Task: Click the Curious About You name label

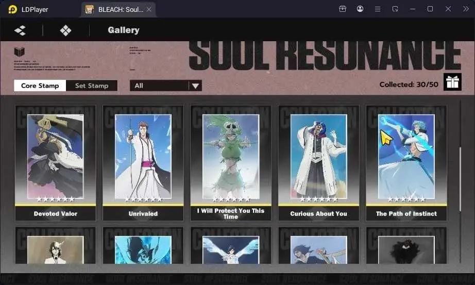Action: [x=319, y=214]
